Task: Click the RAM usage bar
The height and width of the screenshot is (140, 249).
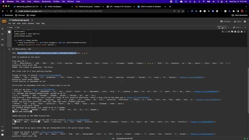Action: click(x=224, y=26)
